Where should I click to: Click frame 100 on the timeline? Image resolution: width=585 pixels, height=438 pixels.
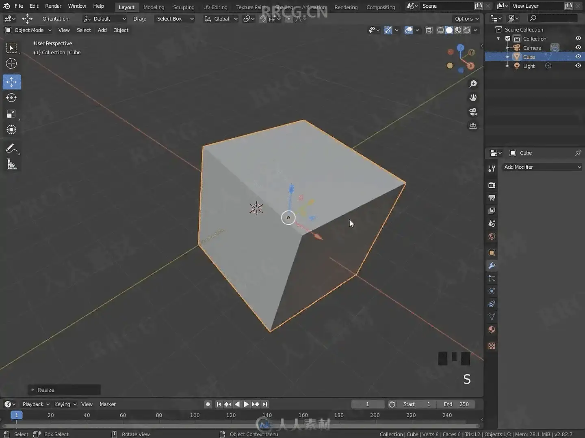pos(195,415)
